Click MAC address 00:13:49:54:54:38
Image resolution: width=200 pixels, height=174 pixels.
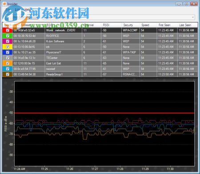click(x=24, y=74)
